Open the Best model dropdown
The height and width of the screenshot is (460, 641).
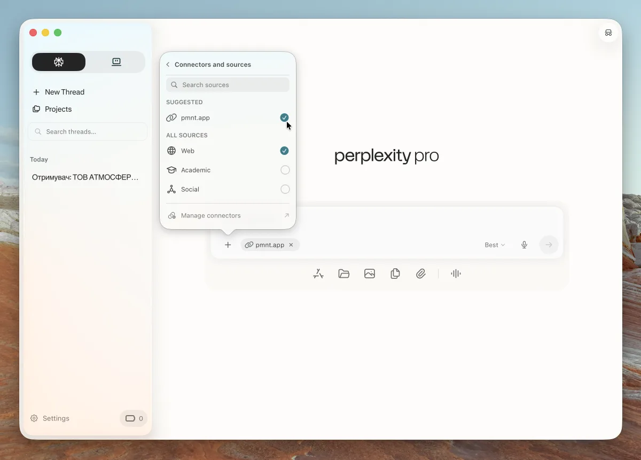(x=495, y=245)
